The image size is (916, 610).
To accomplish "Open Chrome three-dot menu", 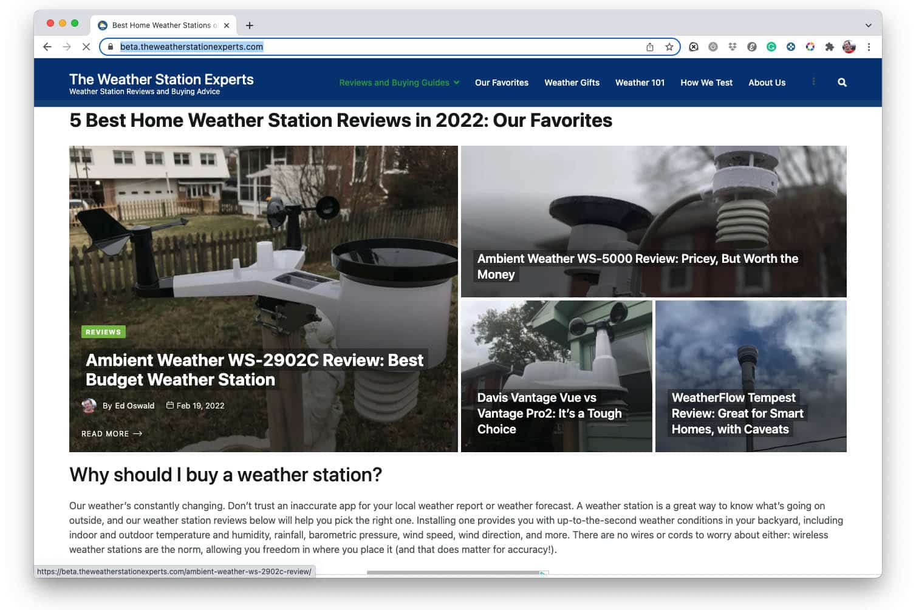I will 869,47.
